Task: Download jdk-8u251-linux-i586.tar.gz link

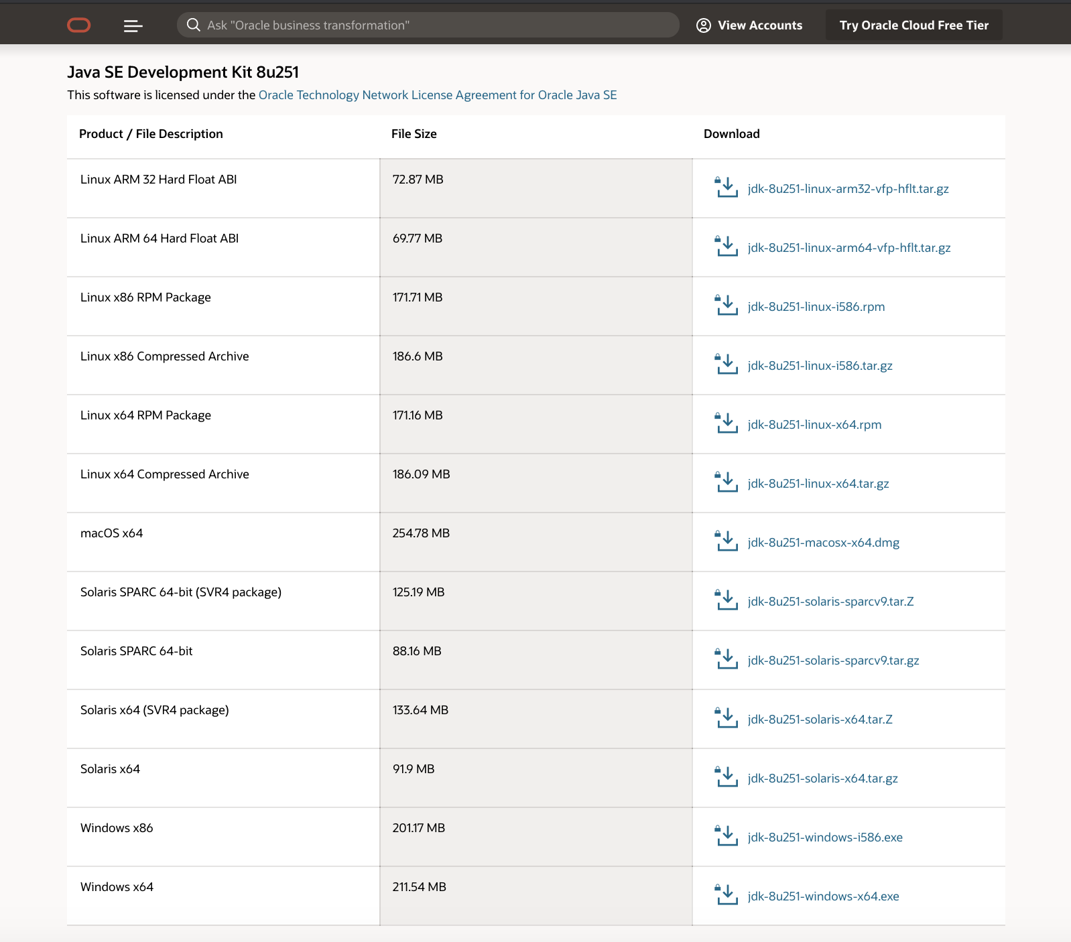Action: click(x=820, y=366)
